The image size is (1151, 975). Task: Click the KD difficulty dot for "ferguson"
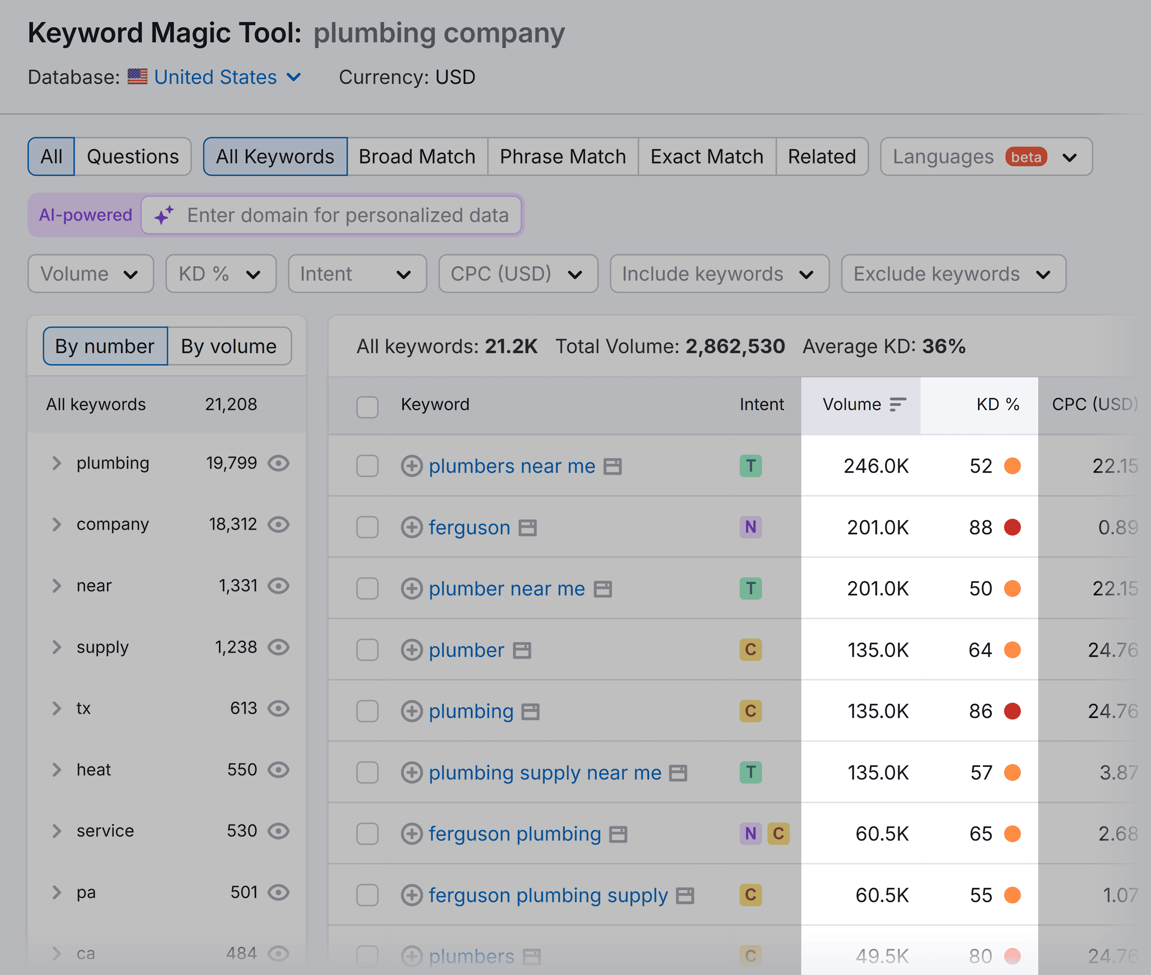1012,527
